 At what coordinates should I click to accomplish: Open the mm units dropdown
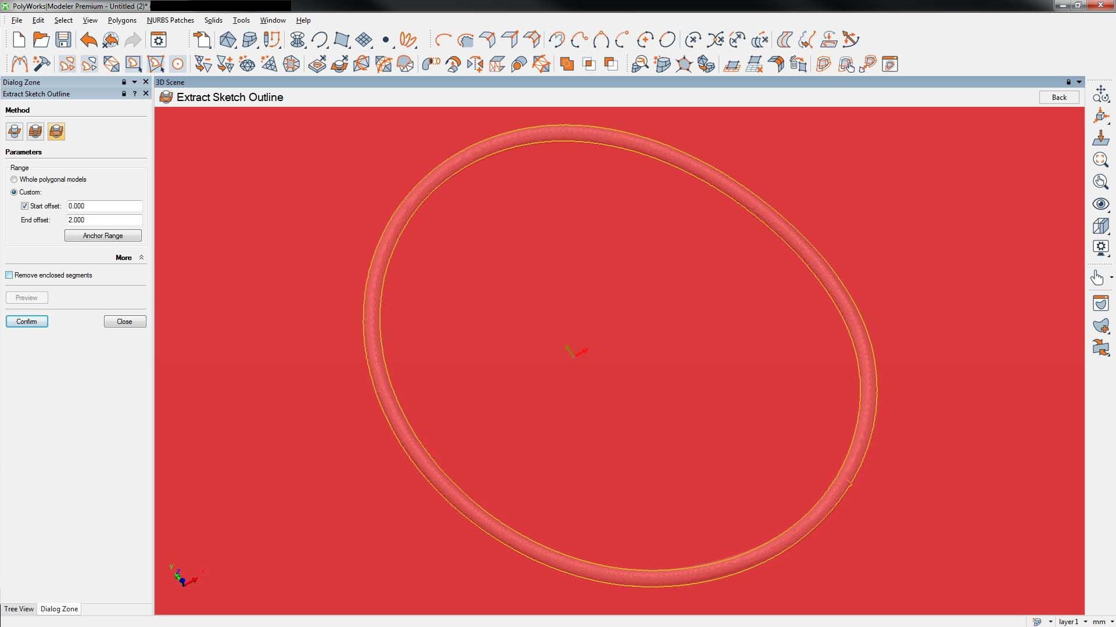coord(1111,622)
